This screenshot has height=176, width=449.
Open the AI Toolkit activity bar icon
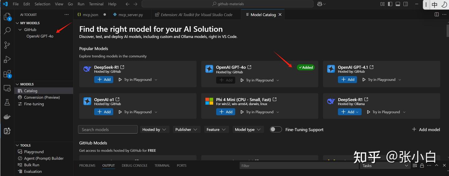7,131
